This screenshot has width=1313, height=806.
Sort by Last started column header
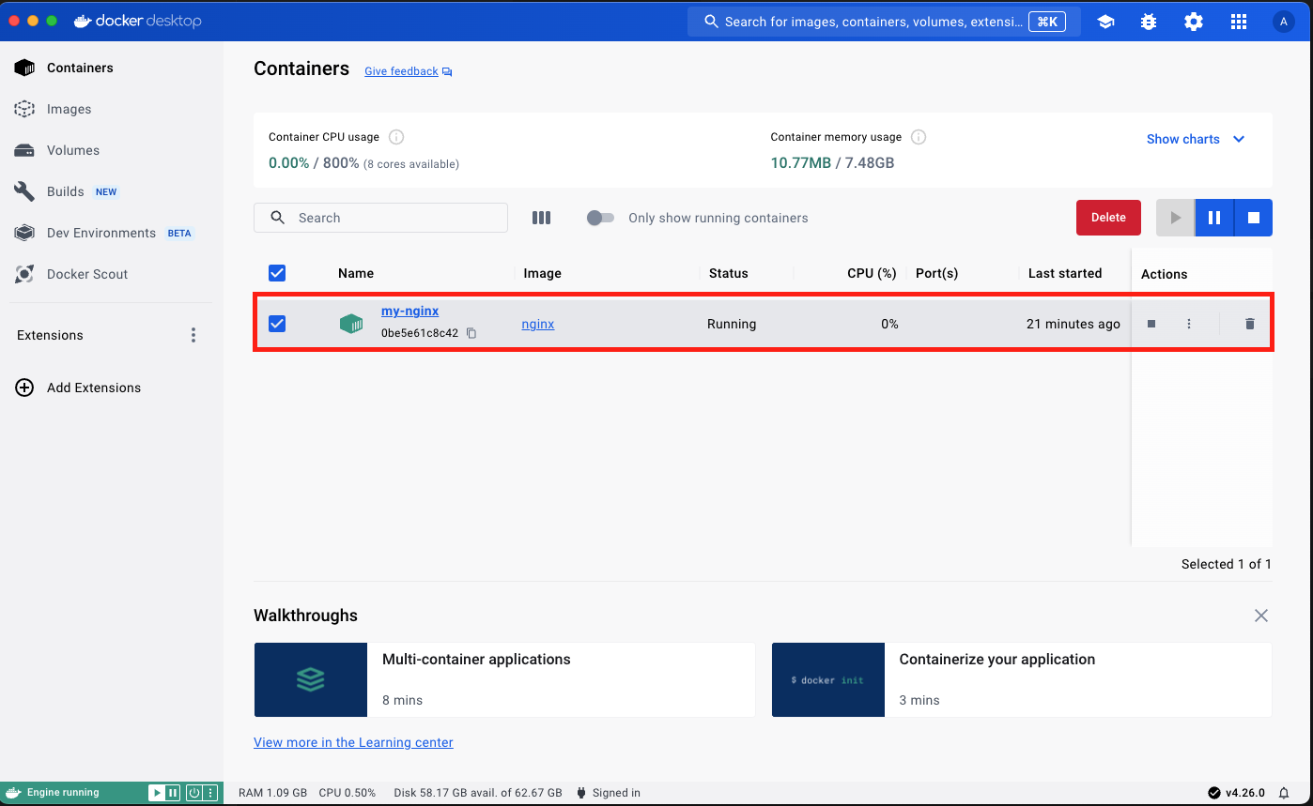tap(1065, 273)
